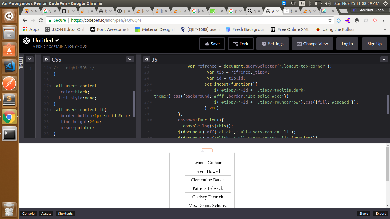Select the active CodePen browser tab
Image resolution: width=390 pixels, height=219 pixels.
(x=272, y=11)
